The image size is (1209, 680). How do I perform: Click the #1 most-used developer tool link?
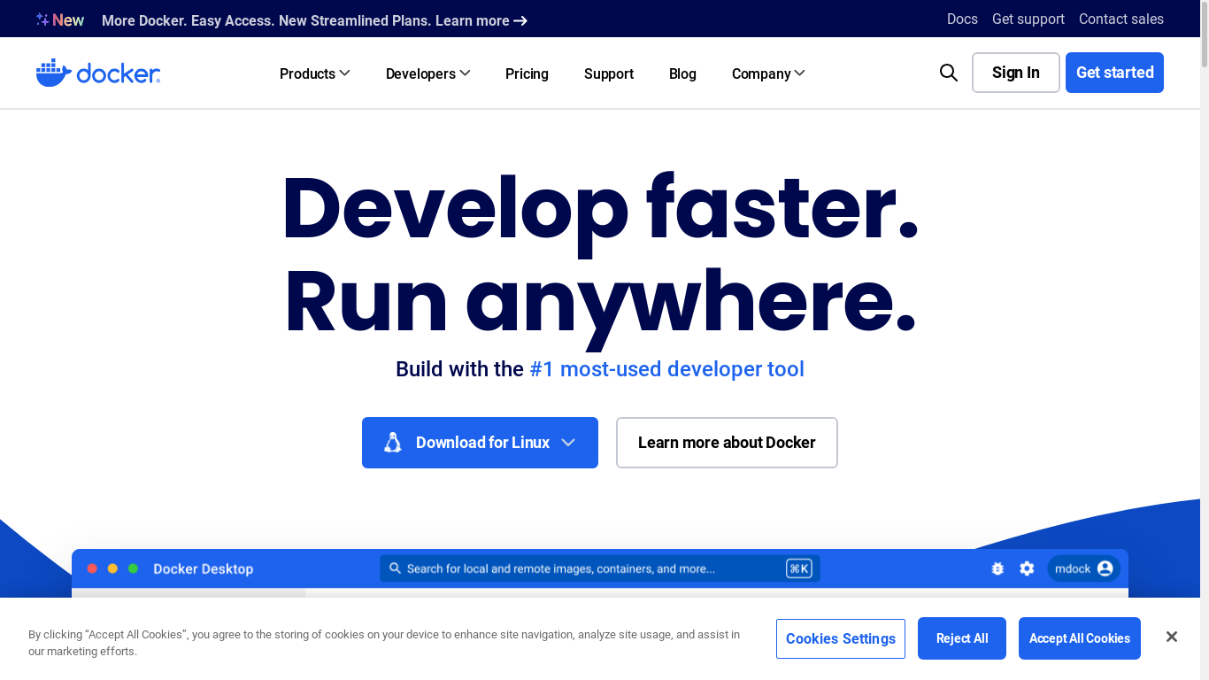coord(666,369)
